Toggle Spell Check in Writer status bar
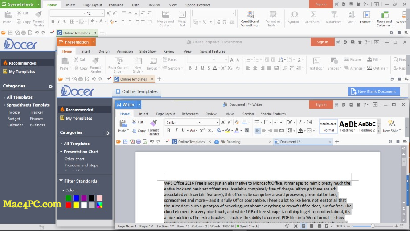 coord(247,226)
